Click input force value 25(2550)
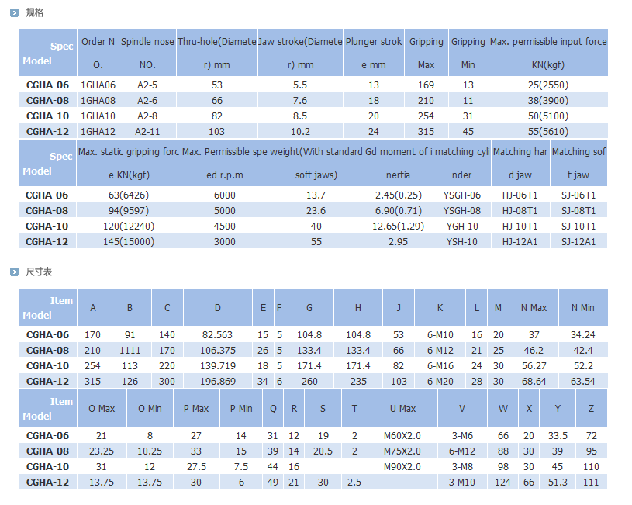 (548, 85)
